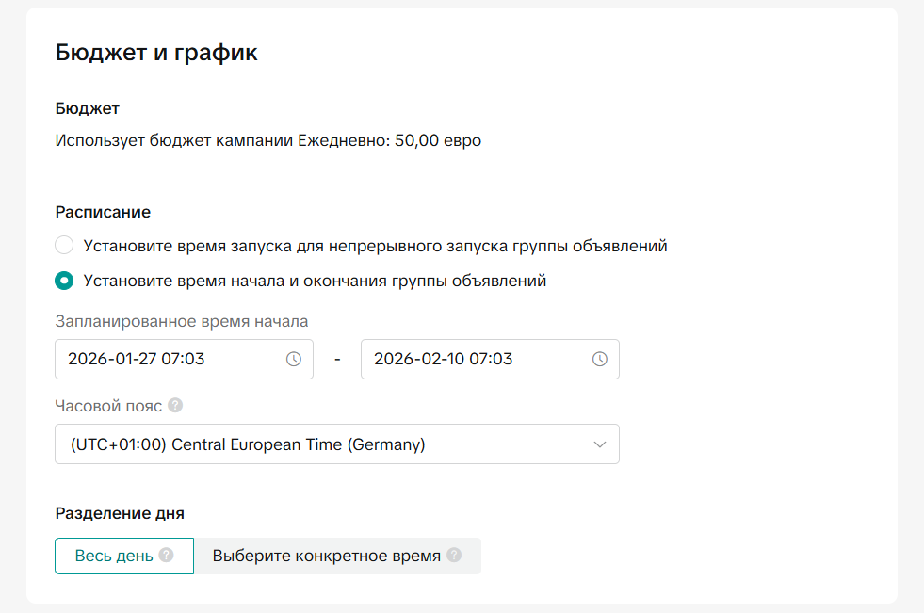924x613 pixels.
Task: Click the Запланированное время начала label
Action: tap(182, 322)
